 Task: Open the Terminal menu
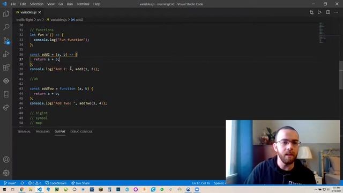pyautogui.click(x=83, y=4)
